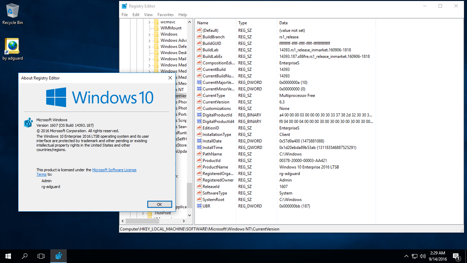Expand the Windows Defe registry key
Image resolution: width=467 pixels, height=263 pixels.
point(150,47)
